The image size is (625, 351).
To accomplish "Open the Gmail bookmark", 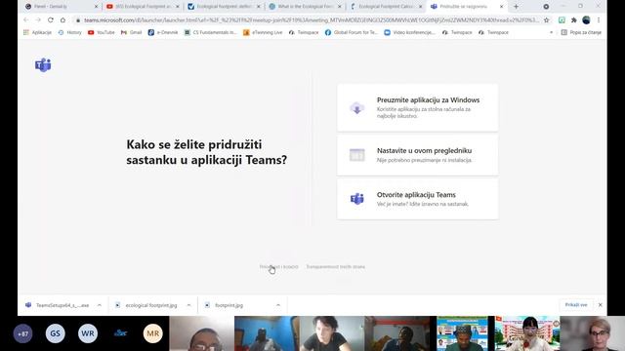I will pyautogui.click(x=131, y=32).
